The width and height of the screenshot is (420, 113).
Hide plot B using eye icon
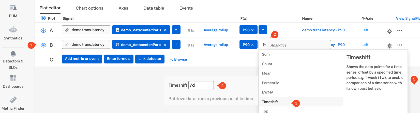coord(43,45)
